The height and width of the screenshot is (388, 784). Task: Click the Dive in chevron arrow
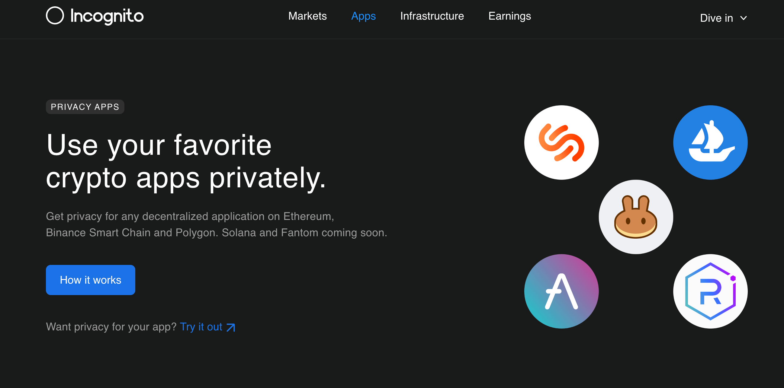(743, 18)
